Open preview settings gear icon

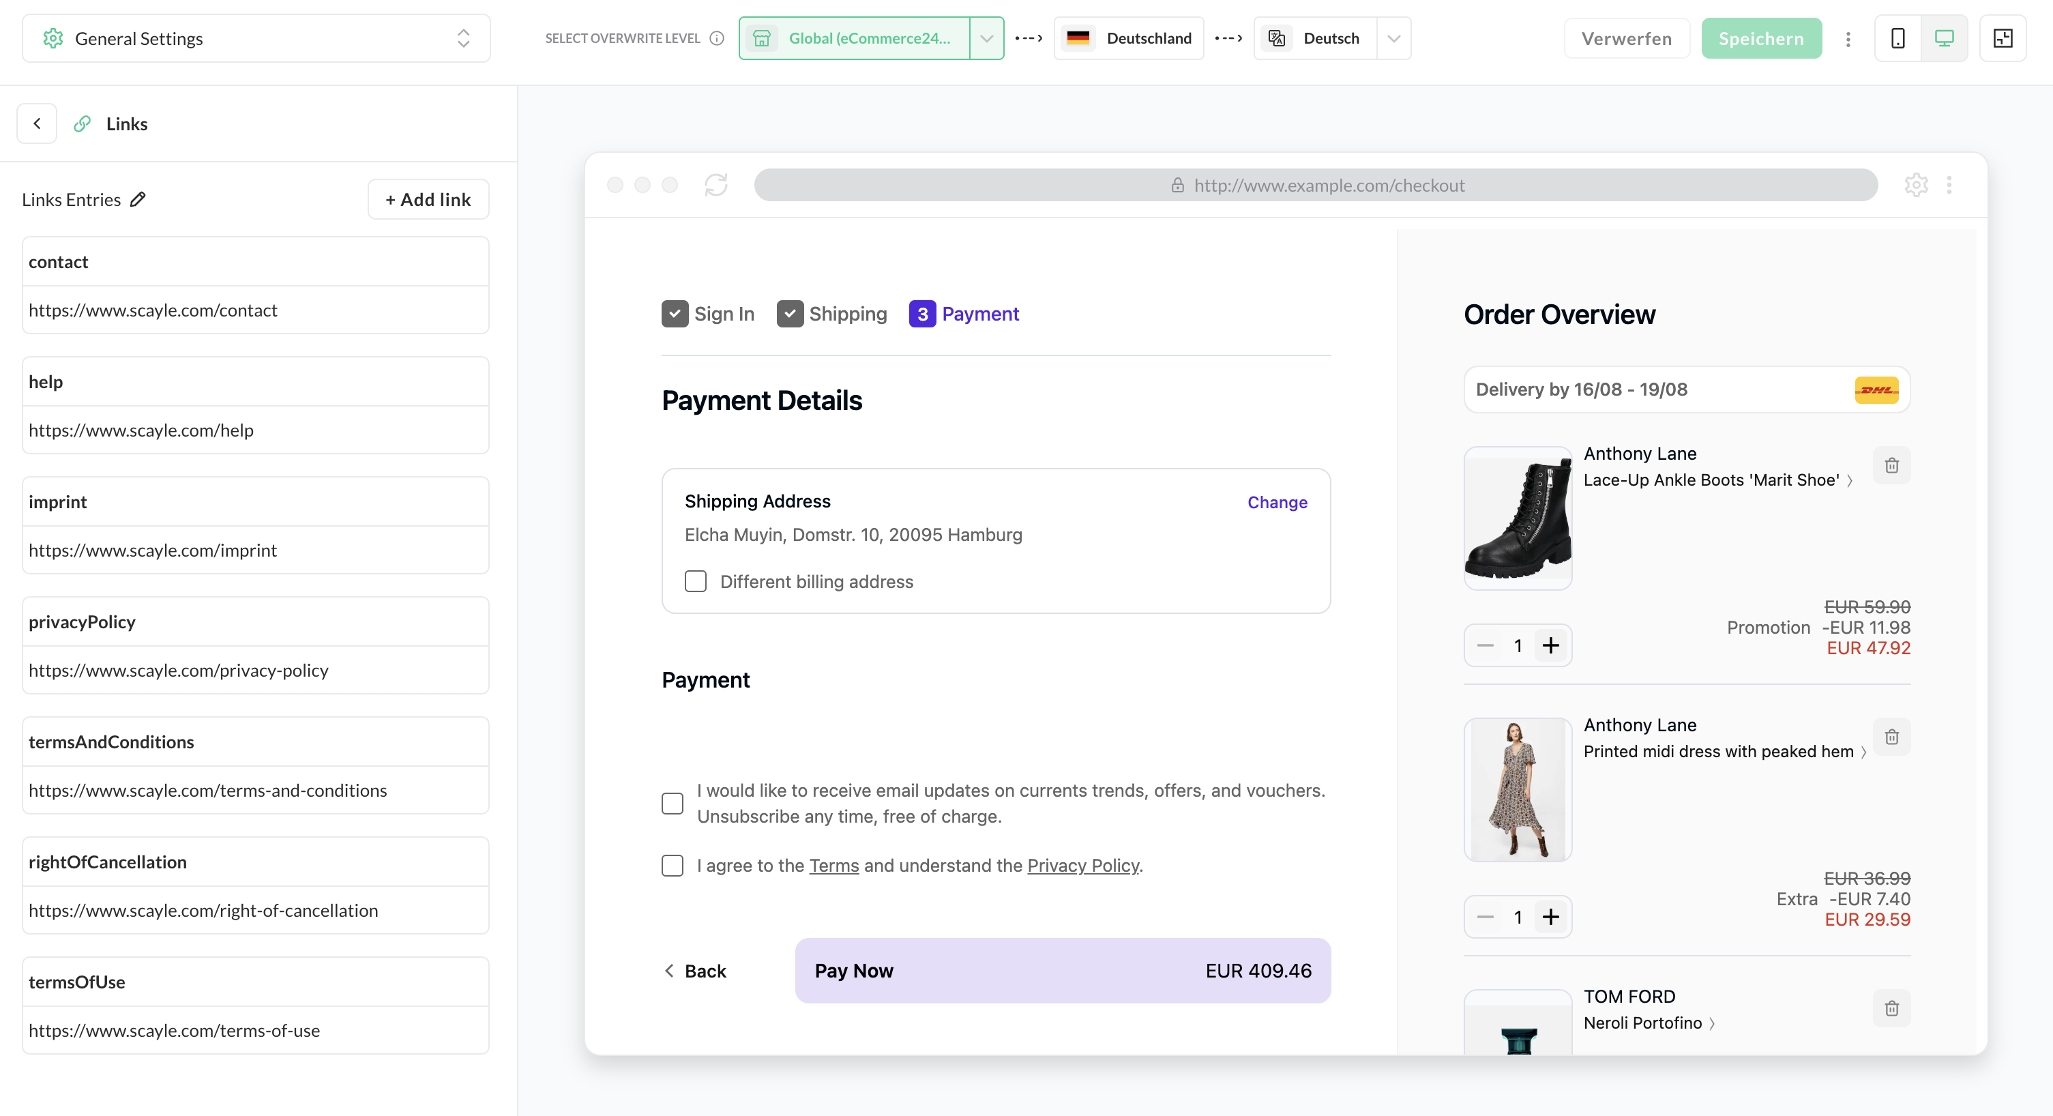coord(1916,185)
